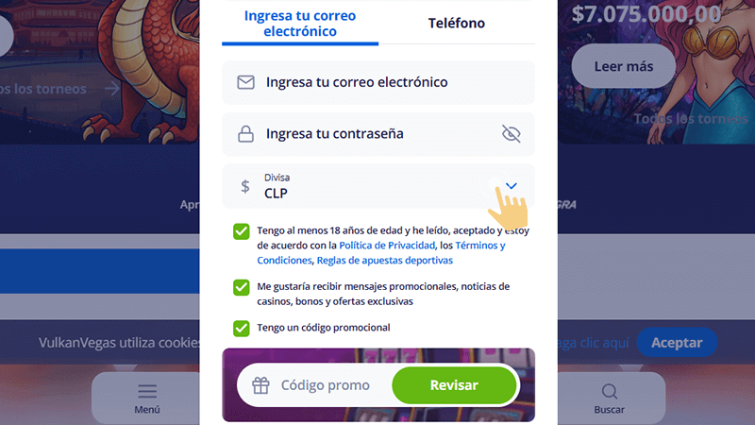The height and width of the screenshot is (425, 755).
Task: Open Reglas de apuestas deportivas link
Action: [x=385, y=261]
